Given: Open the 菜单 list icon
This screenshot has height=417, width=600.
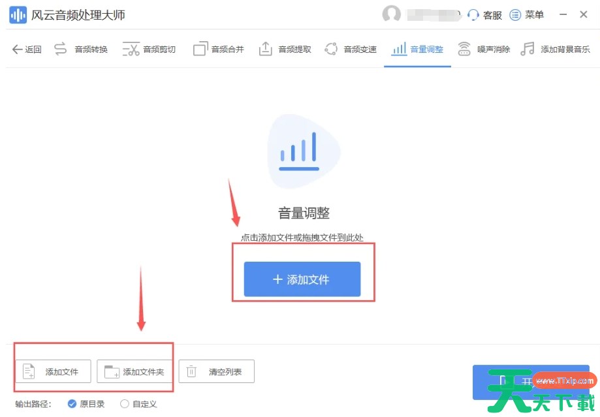Looking at the screenshot, I should tap(515, 15).
